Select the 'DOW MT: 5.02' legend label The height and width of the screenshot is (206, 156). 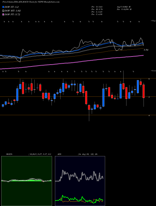pyautogui.click(x=12, y=11)
